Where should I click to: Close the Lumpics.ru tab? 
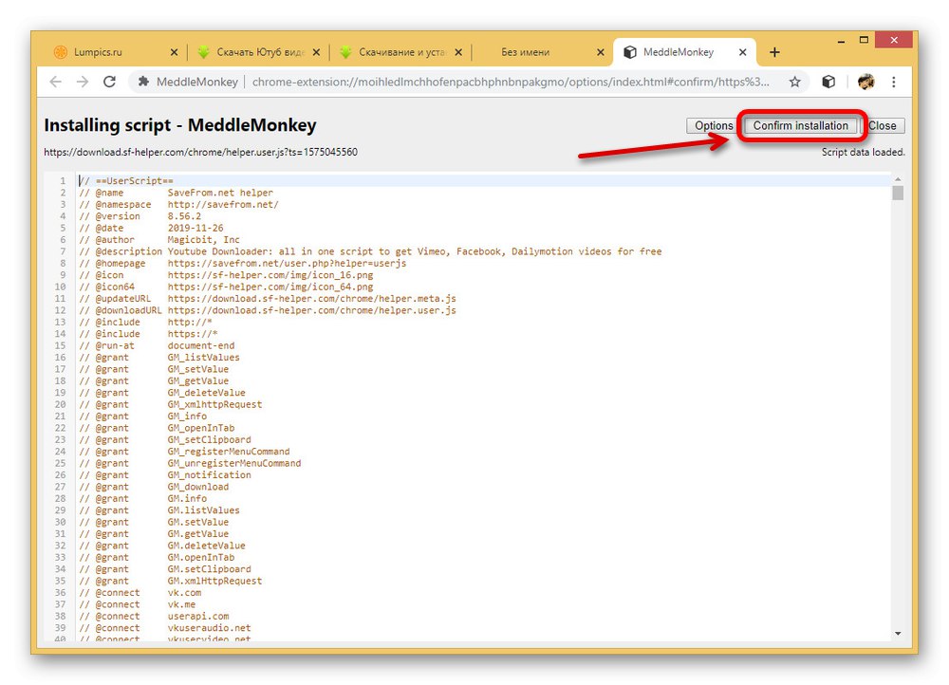[174, 52]
